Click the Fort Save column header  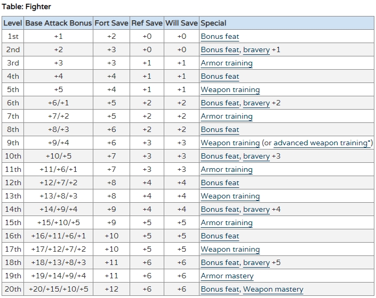click(x=111, y=23)
